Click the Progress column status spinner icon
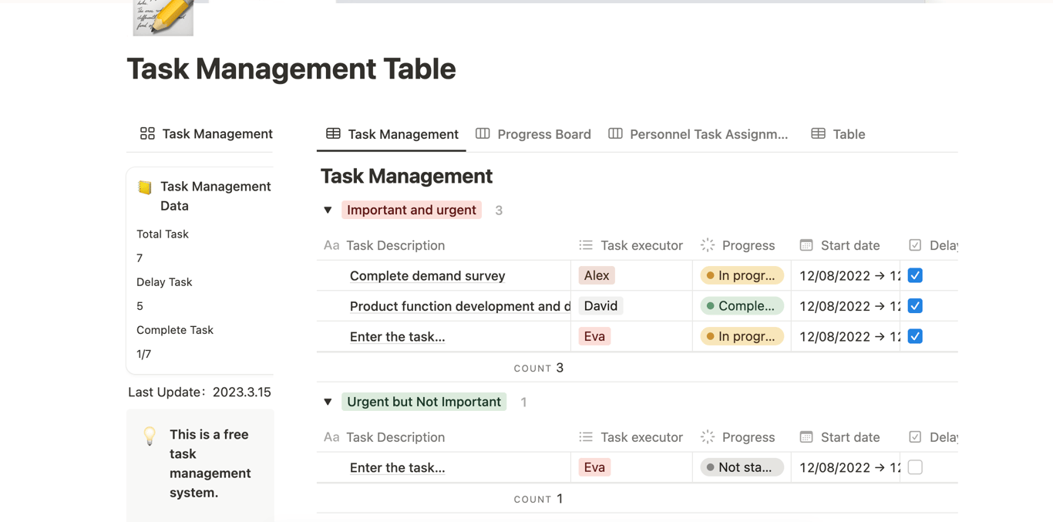1053x522 pixels. click(x=708, y=245)
